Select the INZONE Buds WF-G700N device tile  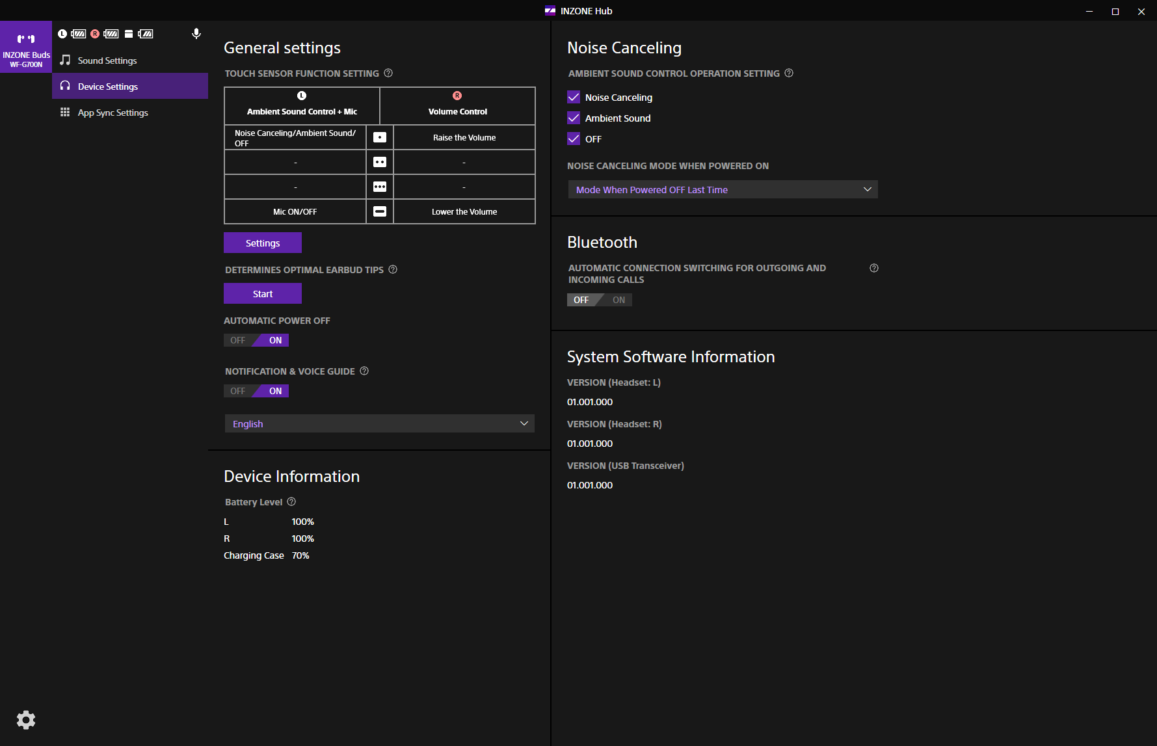point(26,47)
